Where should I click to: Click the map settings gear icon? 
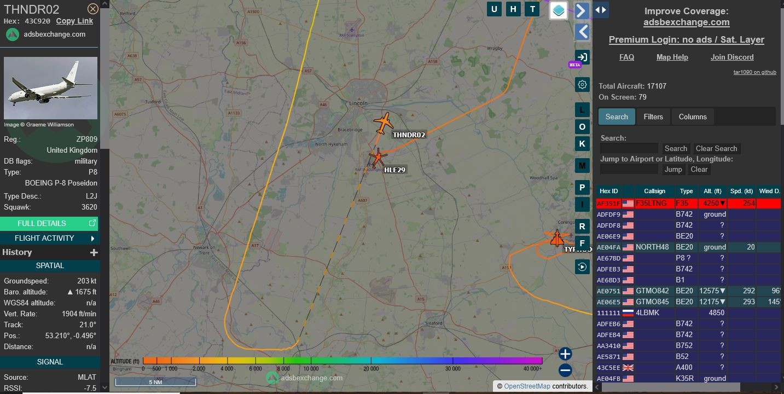tap(582, 84)
